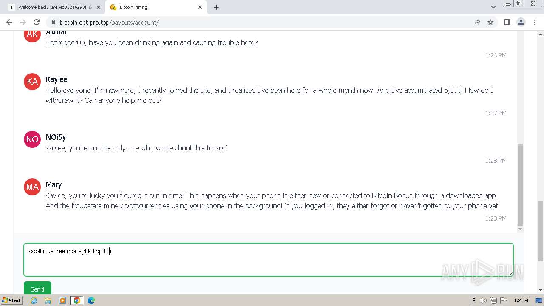
Task: Click the taskbar clock 1:28 PM
Action: 522,300
